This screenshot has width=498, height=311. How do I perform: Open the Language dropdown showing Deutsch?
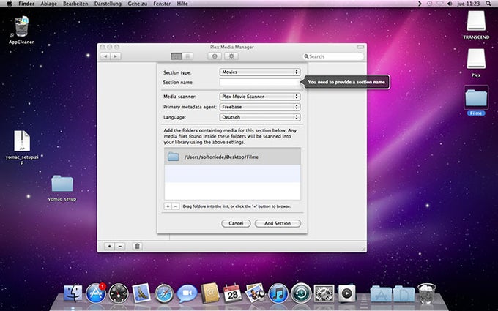[x=260, y=117]
